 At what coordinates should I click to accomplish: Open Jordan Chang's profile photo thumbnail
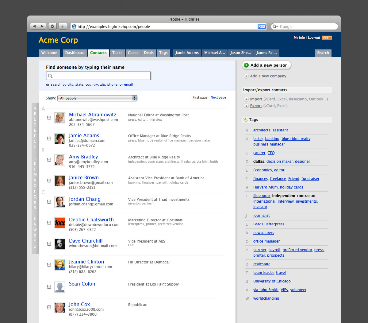tap(60, 202)
